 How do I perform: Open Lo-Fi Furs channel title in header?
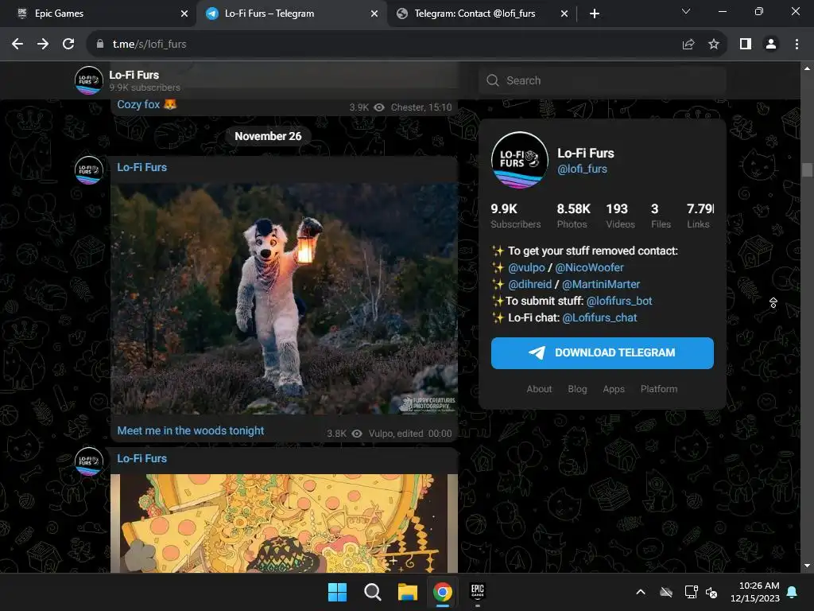(134, 75)
